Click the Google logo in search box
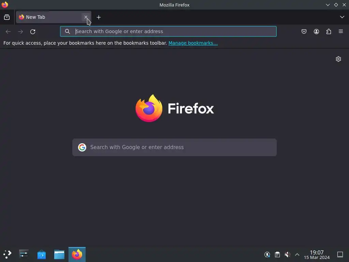 tap(82, 147)
